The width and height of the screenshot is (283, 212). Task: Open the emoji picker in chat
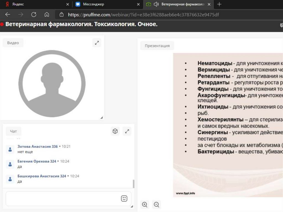(x=124, y=198)
